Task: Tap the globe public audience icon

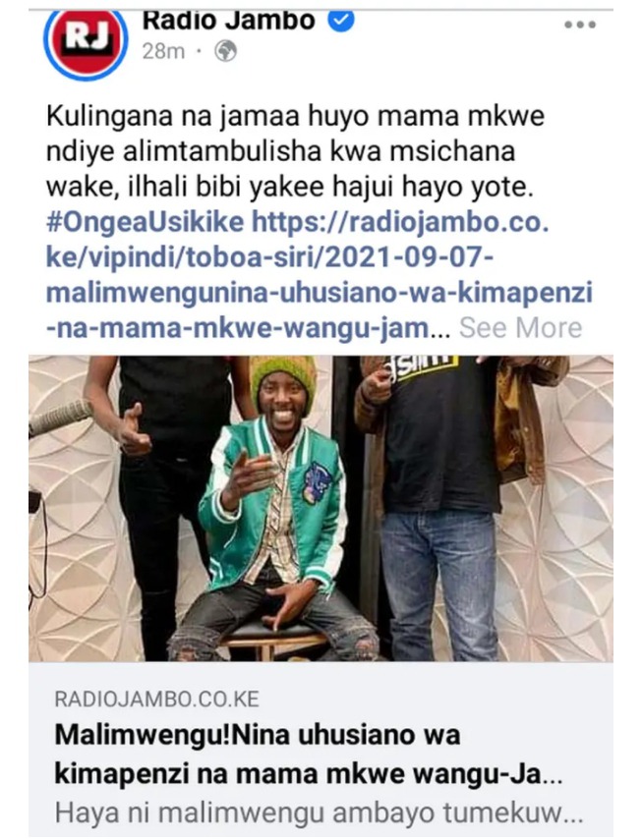Action: tap(225, 51)
